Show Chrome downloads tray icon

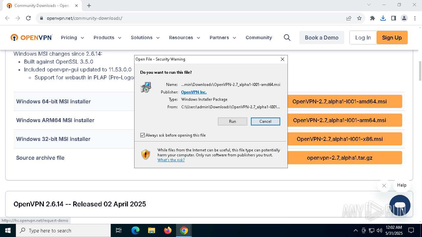[x=383, y=18]
